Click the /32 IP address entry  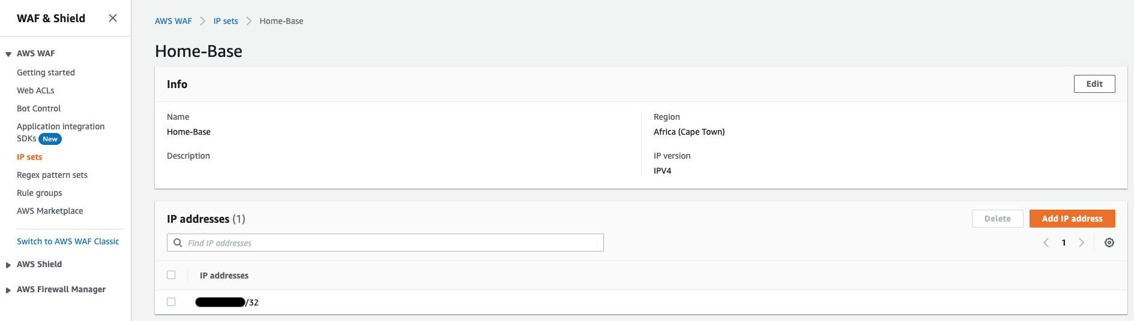click(227, 302)
